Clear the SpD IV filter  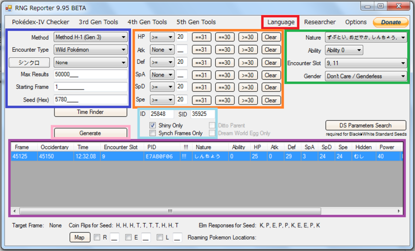coord(271,87)
